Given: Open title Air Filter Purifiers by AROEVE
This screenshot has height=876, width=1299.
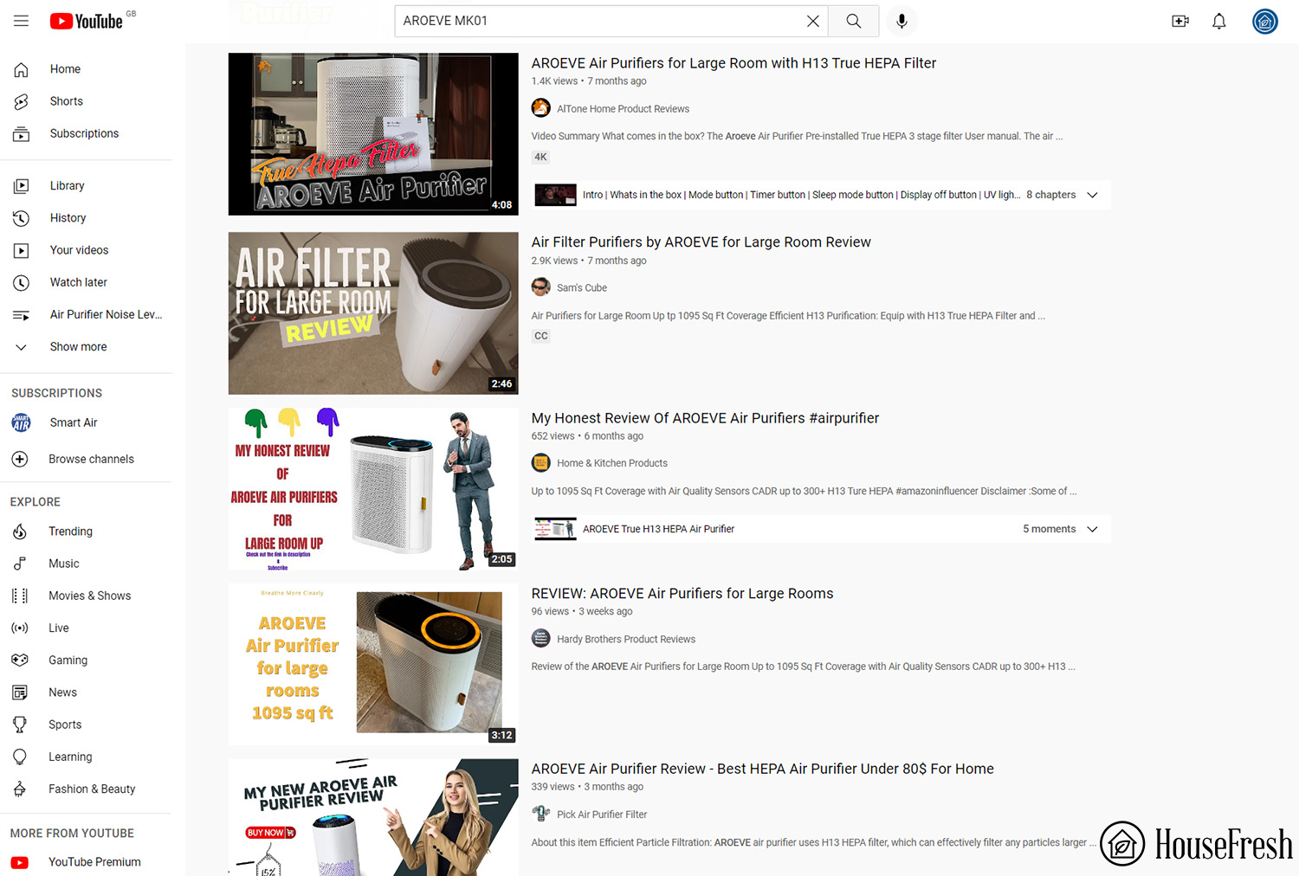Looking at the screenshot, I should point(701,242).
